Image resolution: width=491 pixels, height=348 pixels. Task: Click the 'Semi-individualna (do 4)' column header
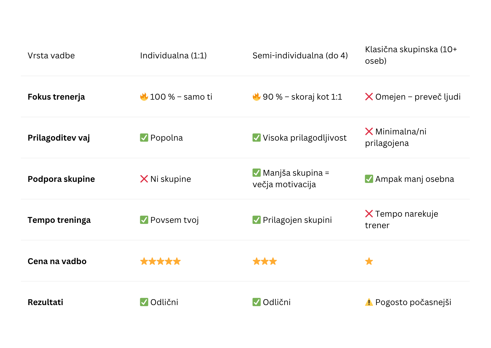(300, 56)
